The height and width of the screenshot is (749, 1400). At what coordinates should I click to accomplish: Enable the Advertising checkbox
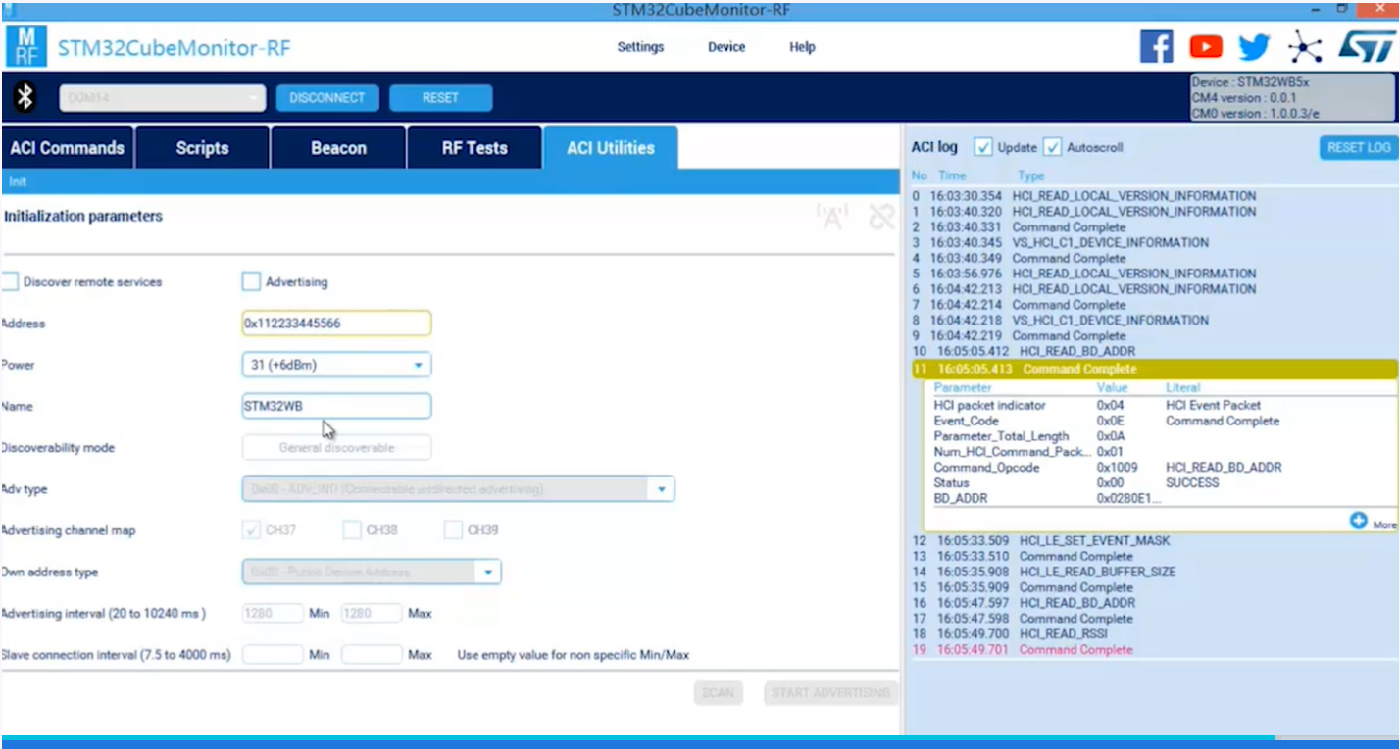tap(251, 281)
